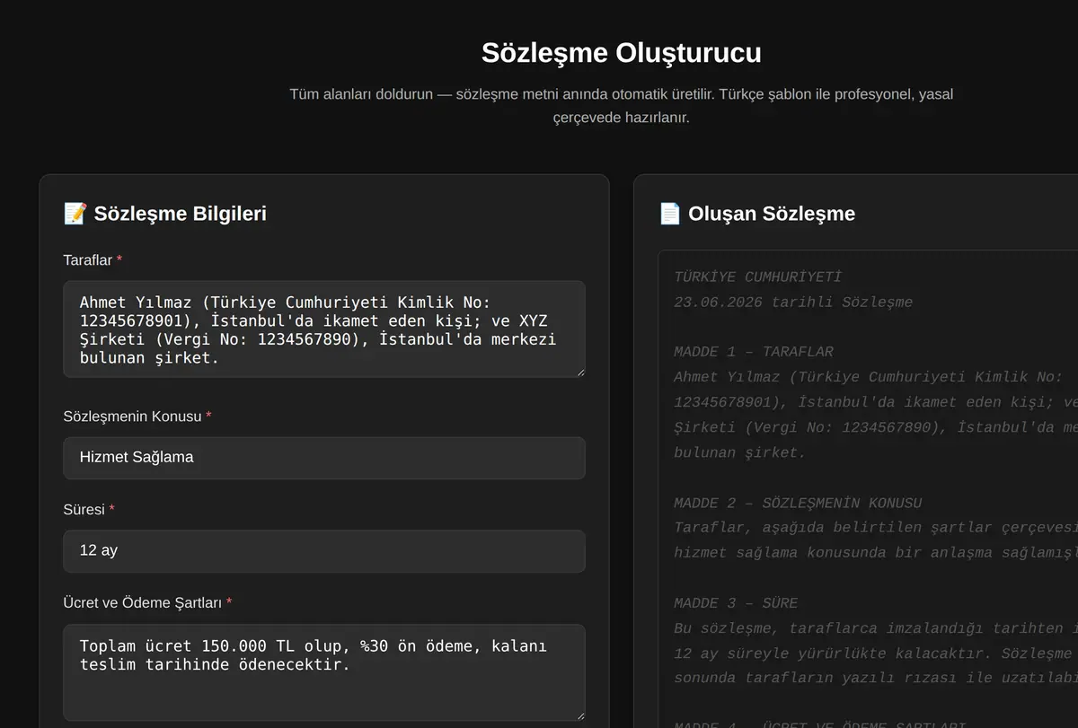Click the memo icon beside Sözleşme Bilgileri
Screen dimensions: 1078x728
point(75,214)
